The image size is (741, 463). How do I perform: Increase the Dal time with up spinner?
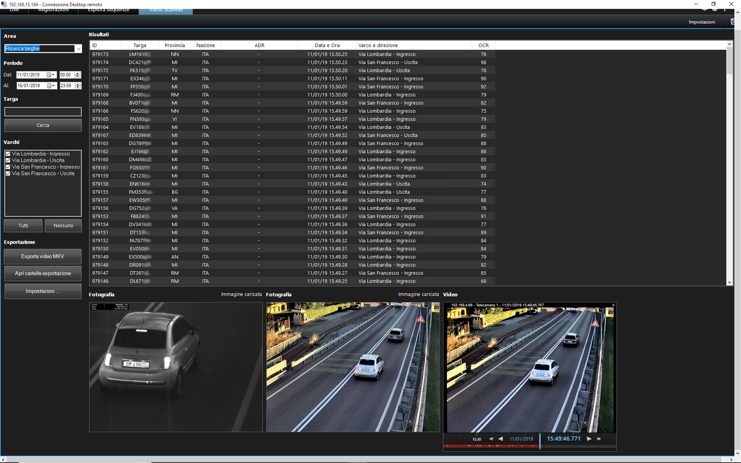[78, 73]
